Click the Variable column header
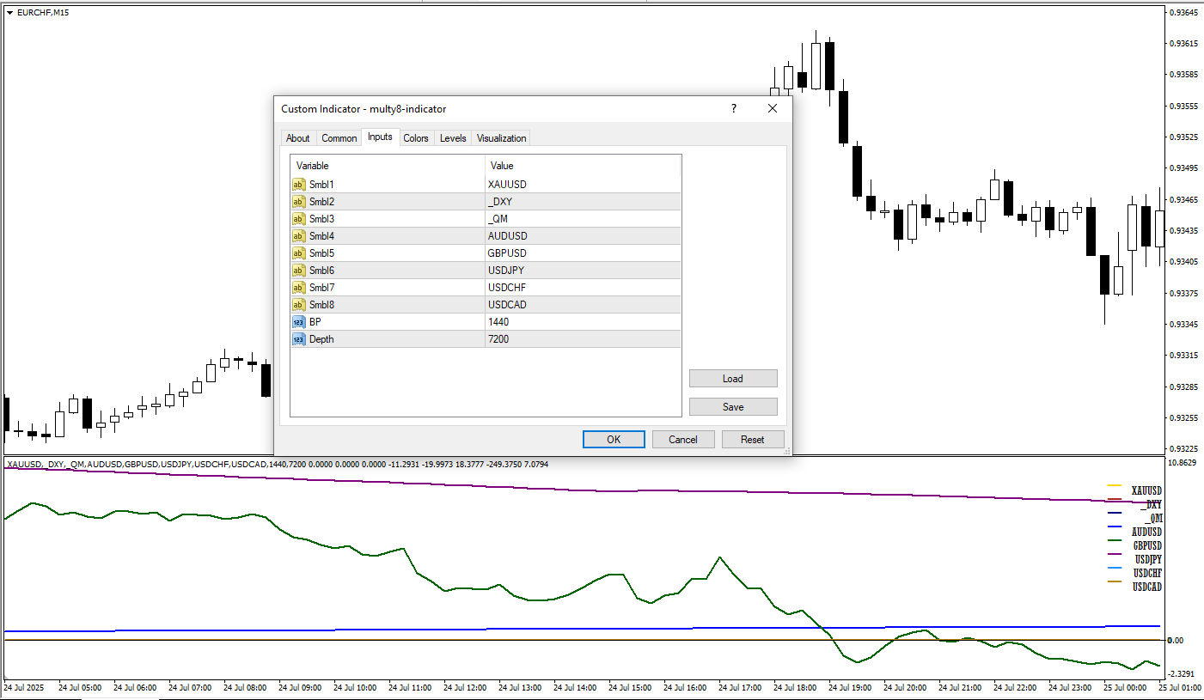Screen dimensions: 1204x700 tap(313, 166)
